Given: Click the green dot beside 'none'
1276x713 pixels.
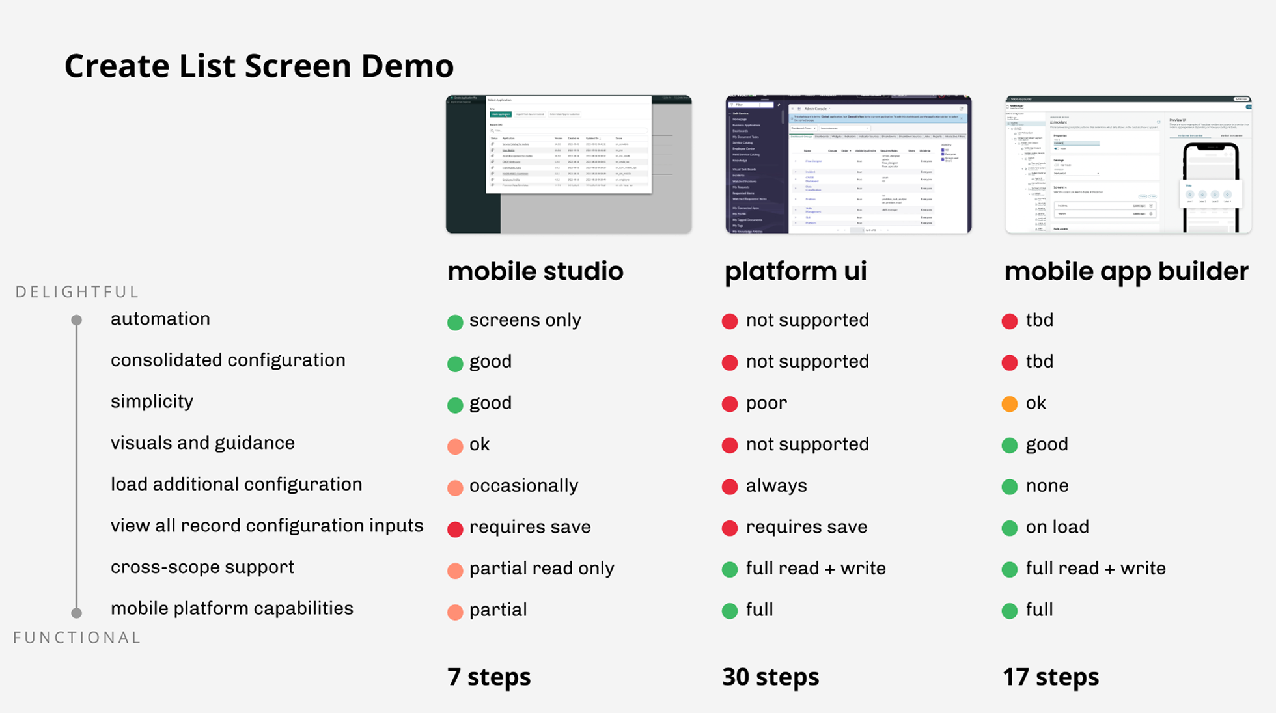Looking at the screenshot, I should [1010, 487].
